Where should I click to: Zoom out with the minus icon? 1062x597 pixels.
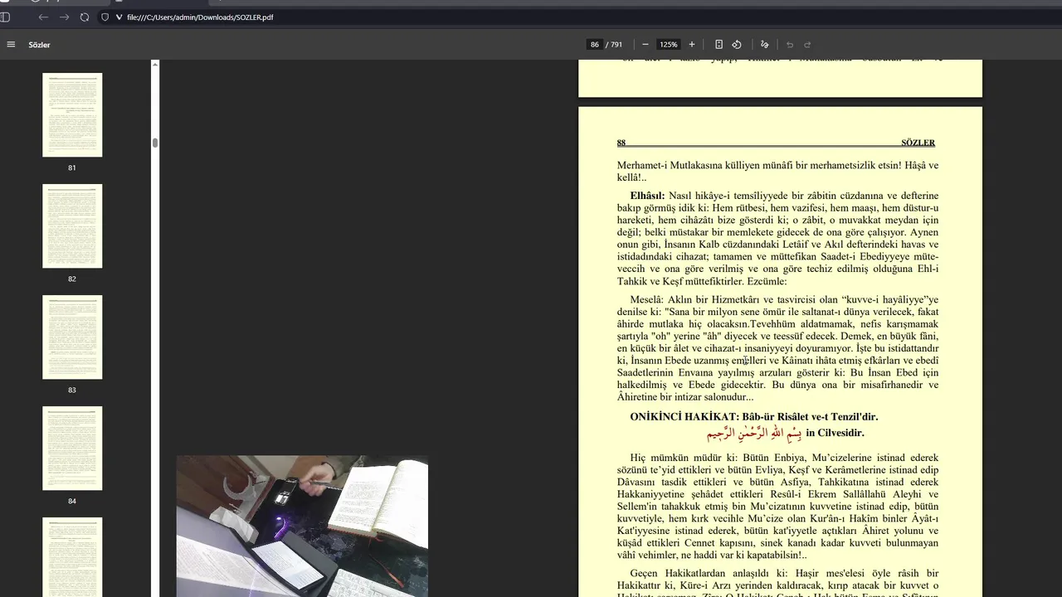pos(645,45)
